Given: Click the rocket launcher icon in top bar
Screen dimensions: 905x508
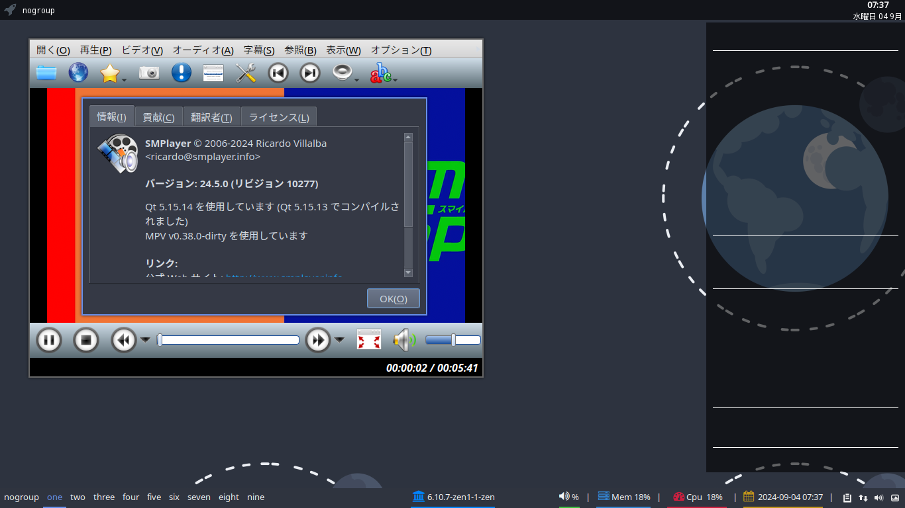Looking at the screenshot, I should (10, 10).
